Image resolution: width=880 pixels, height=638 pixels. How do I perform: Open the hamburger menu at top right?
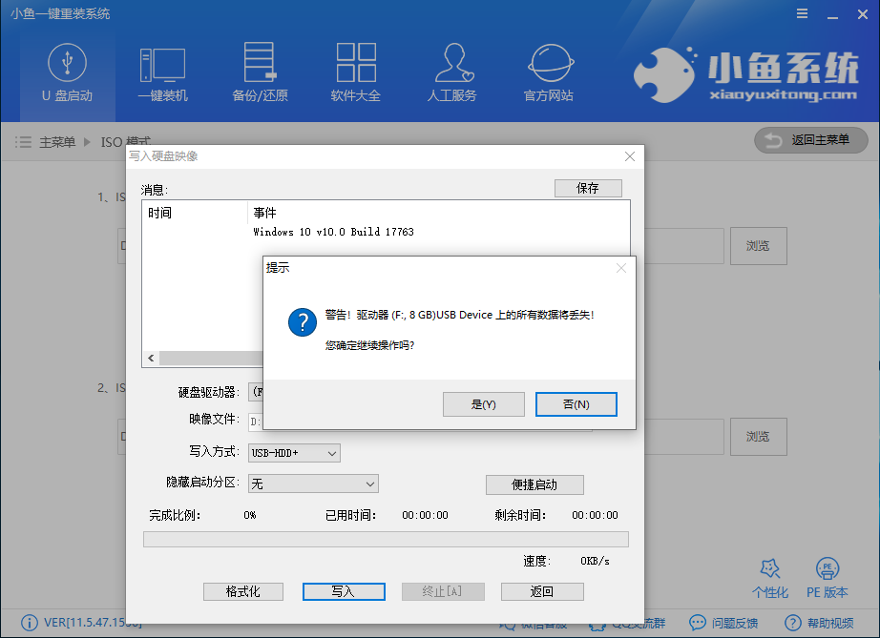802,13
